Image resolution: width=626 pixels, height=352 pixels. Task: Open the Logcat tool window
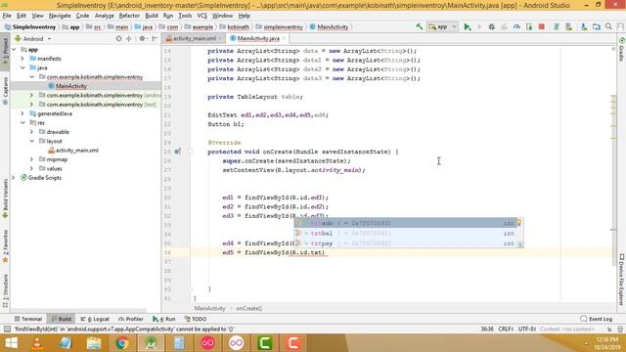95,319
